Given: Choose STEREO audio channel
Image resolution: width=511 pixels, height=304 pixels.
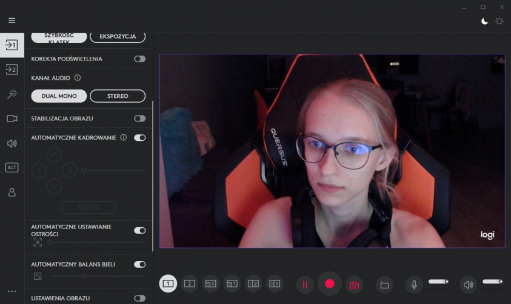Looking at the screenshot, I should click(118, 96).
